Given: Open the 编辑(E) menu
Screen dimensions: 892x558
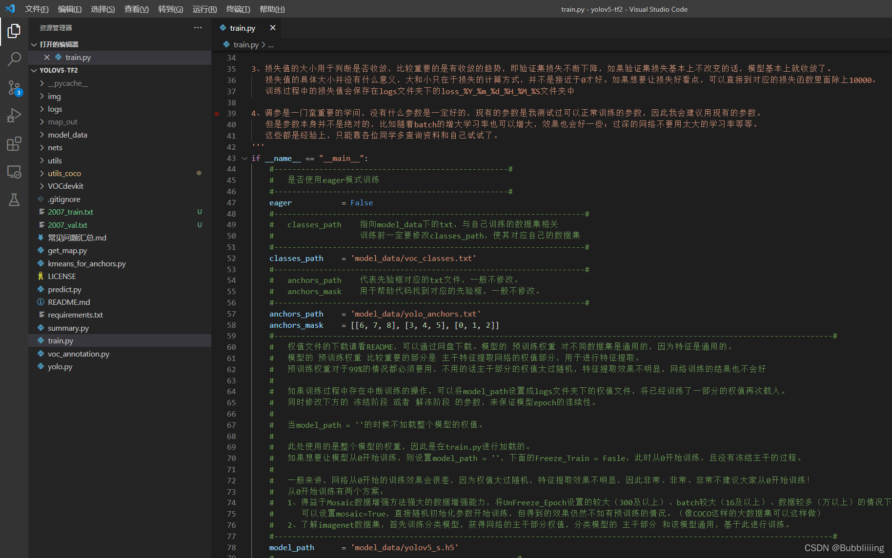Looking at the screenshot, I should click(70, 9).
